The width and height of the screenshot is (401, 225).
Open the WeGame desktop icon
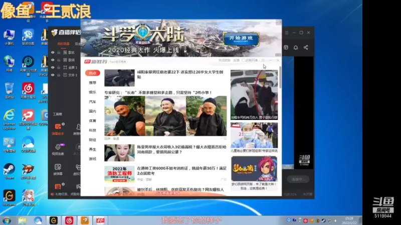(9, 197)
